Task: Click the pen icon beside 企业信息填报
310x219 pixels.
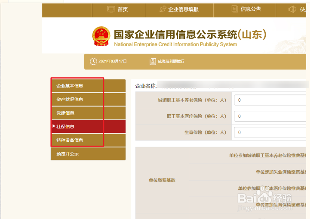Action: (x=163, y=9)
